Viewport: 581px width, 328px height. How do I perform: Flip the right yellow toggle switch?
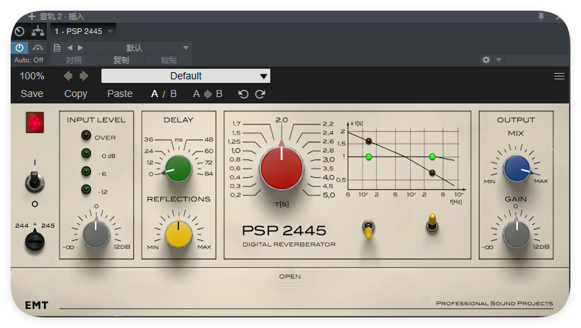click(x=432, y=223)
